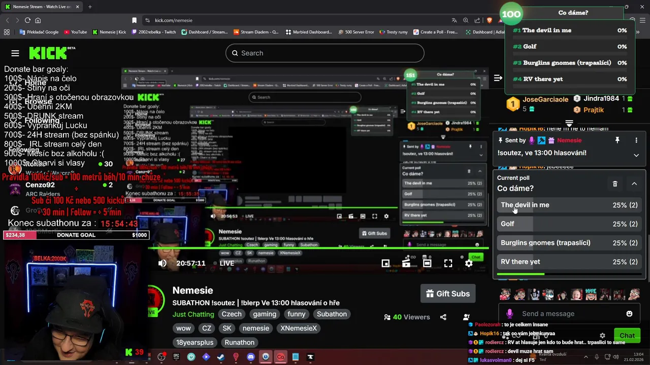Share the Nemesie stream
Image resolution: width=650 pixels, height=365 pixels.
pyautogui.click(x=443, y=317)
